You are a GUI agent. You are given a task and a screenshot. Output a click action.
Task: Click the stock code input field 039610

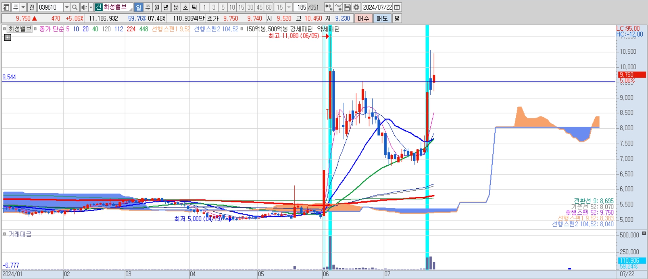[x=51, y=7]
